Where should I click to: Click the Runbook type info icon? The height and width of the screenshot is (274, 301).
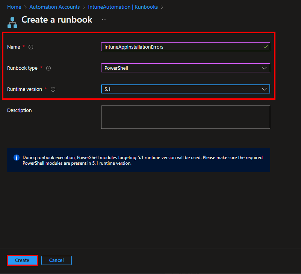click(48, 68)
